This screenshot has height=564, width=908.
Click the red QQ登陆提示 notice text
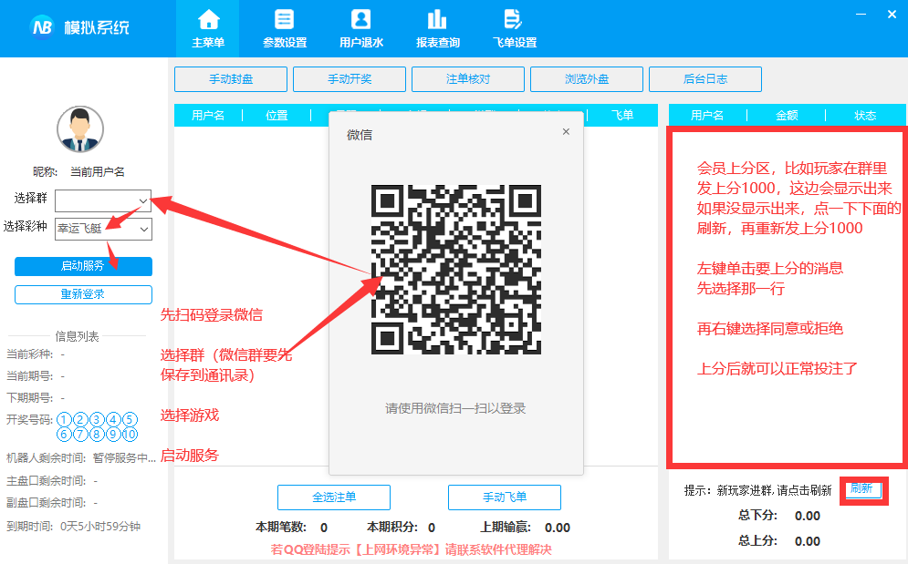pyautogui.click(x=412, y=549)
